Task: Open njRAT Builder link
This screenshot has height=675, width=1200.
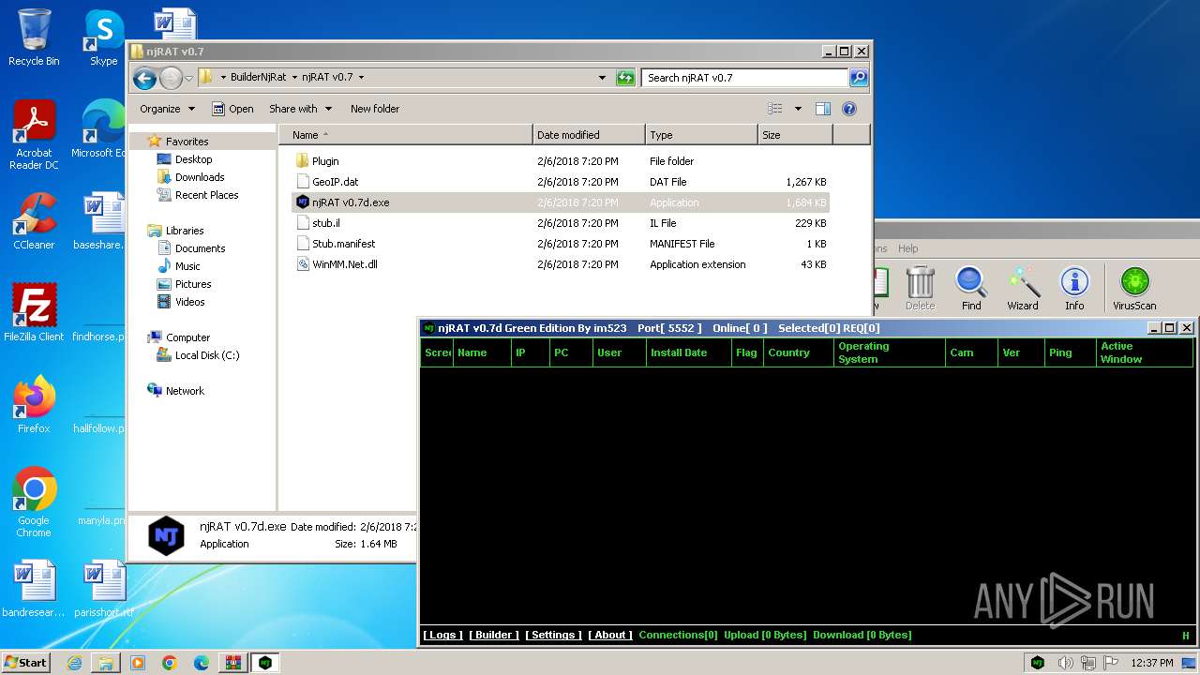Action: point(494,636)
